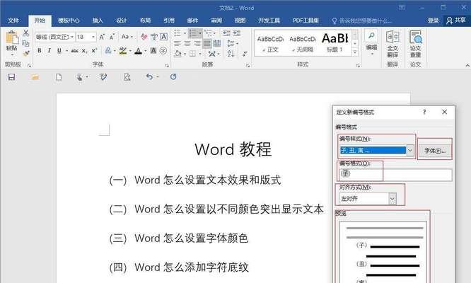Switch to the Insert (插入) tab
Viewport: 471px width, 283px height.
click(98, 21)
